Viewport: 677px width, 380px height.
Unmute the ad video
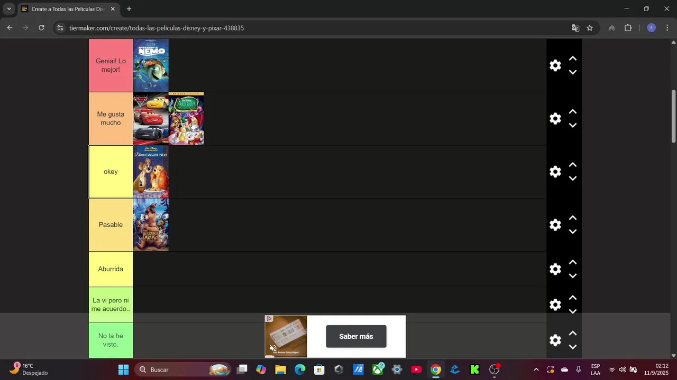coord(273,348)
